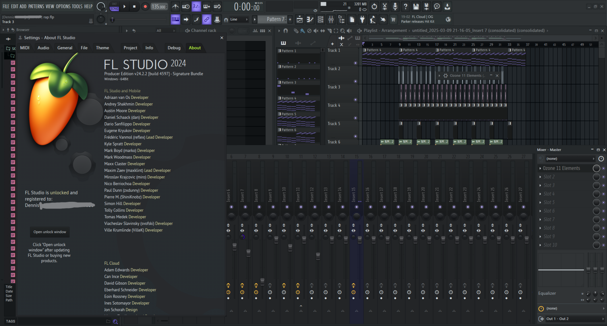607x326 pixels.
Task: Open the Line snap dropdown
Action: 239,19
